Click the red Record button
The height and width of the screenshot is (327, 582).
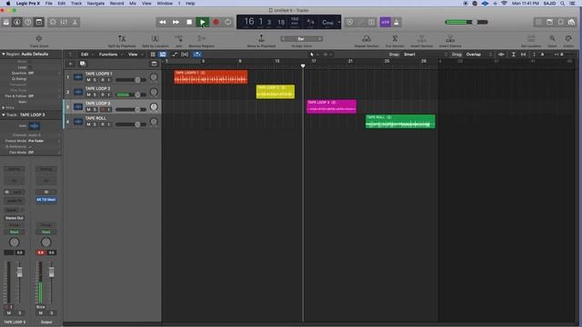coord(216,22)
